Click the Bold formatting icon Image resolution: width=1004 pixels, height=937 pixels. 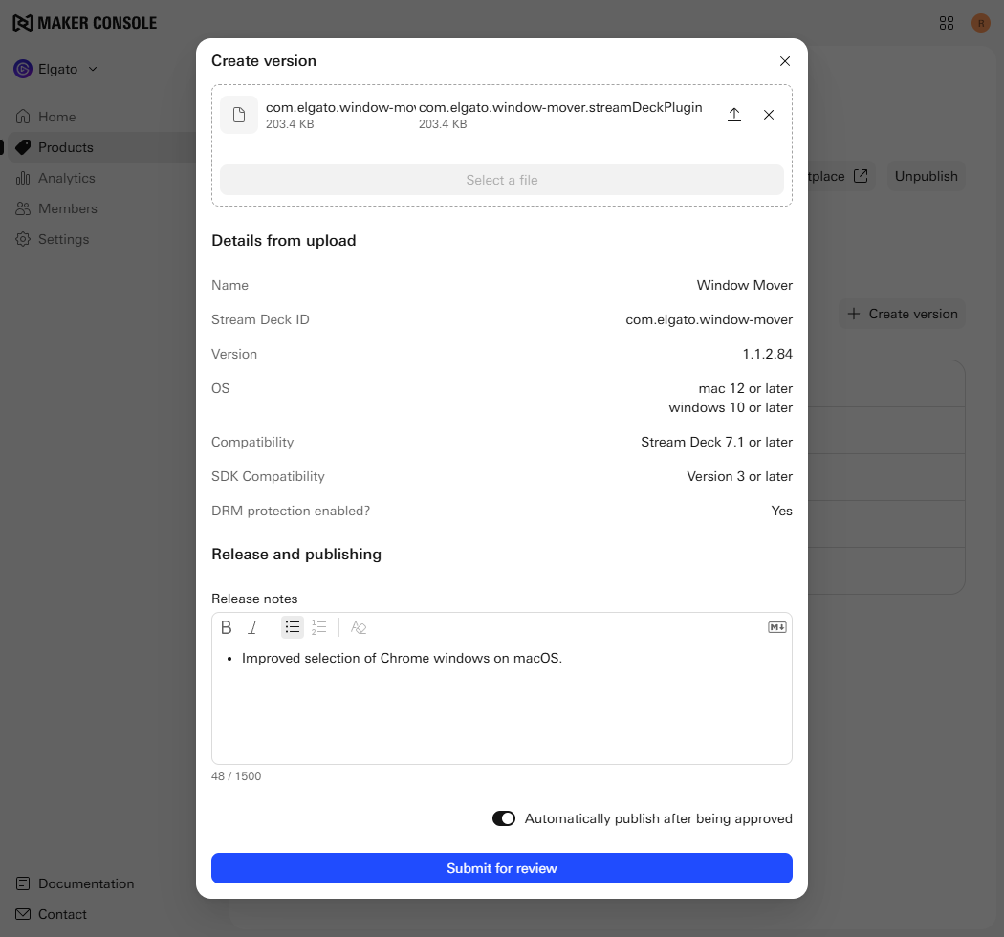(227, 627)
